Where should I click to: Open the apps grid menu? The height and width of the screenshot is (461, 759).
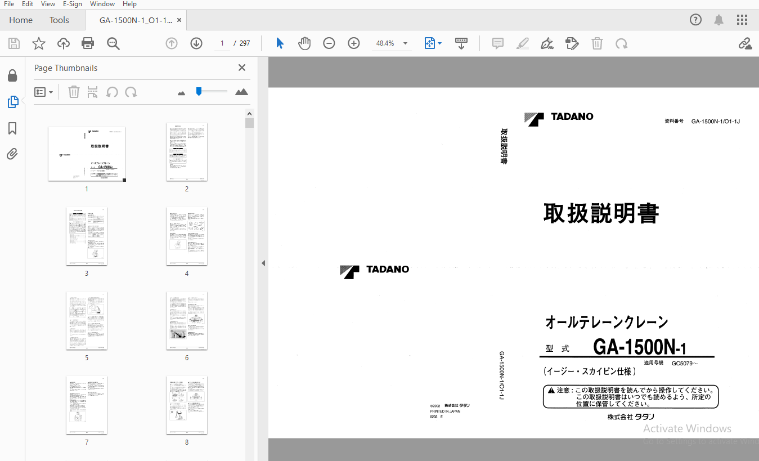pyautogui.click(x=742, y=20)
